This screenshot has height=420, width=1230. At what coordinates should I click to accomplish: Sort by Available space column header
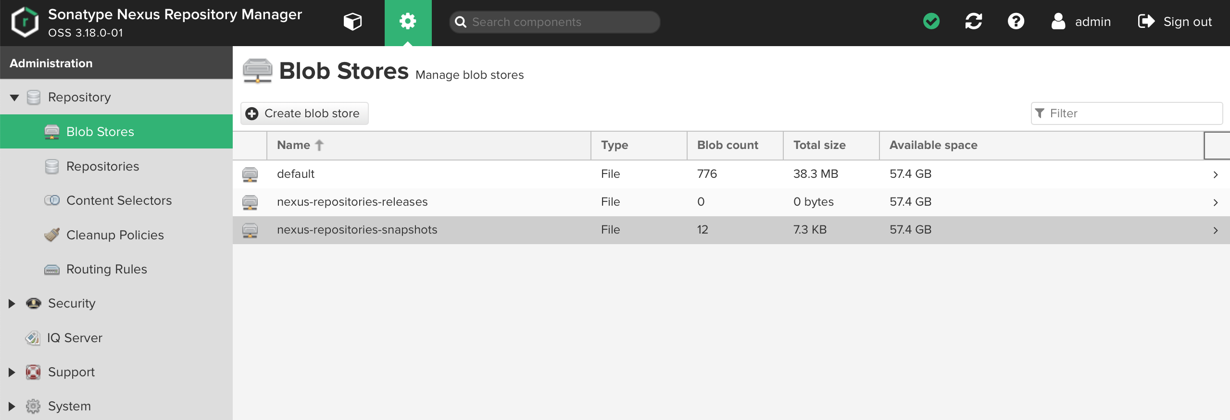1042,145
